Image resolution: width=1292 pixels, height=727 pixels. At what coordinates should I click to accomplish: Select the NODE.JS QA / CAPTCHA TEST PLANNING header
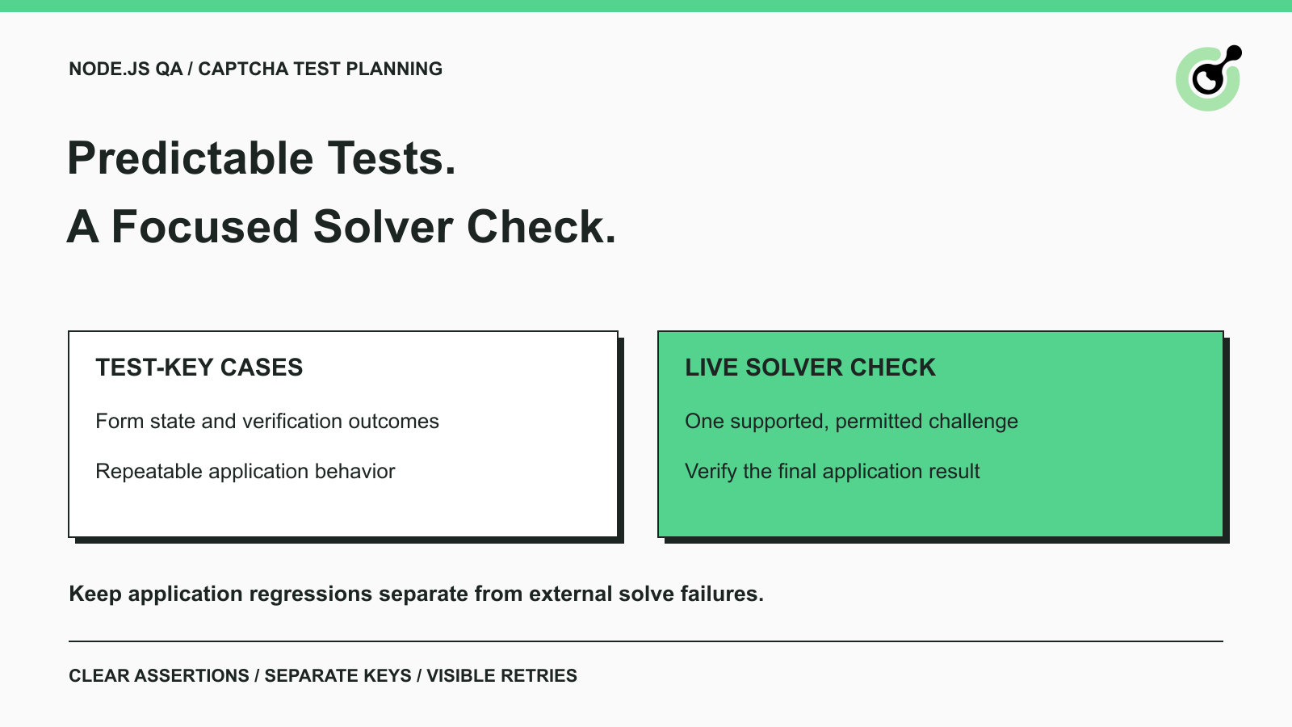click(x=255, y=69)
